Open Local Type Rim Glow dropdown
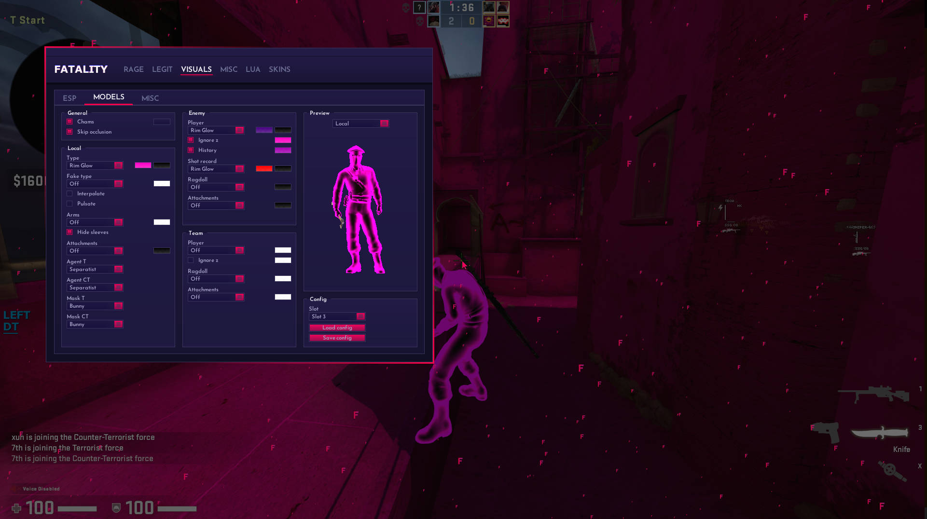 95,165
